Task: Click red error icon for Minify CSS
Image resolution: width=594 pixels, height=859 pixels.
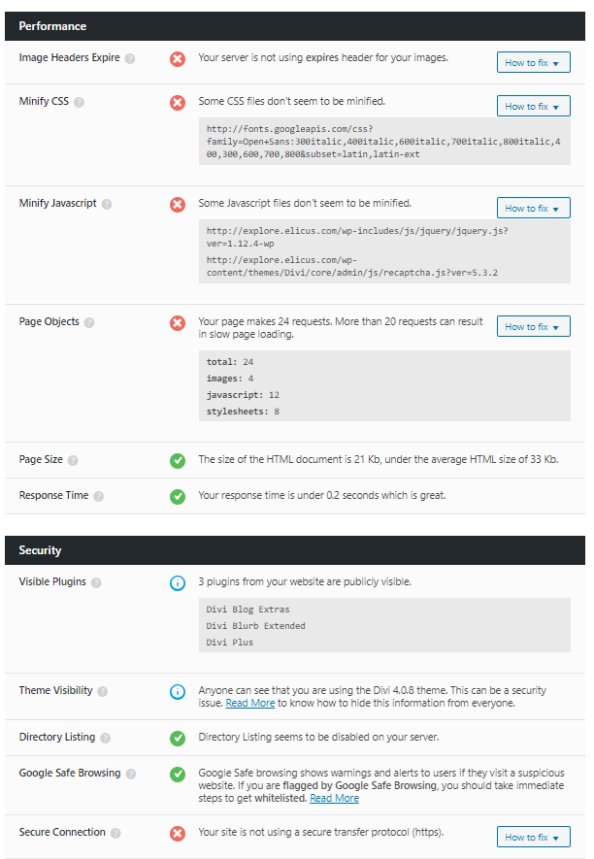Action: [x=178, y=103]
